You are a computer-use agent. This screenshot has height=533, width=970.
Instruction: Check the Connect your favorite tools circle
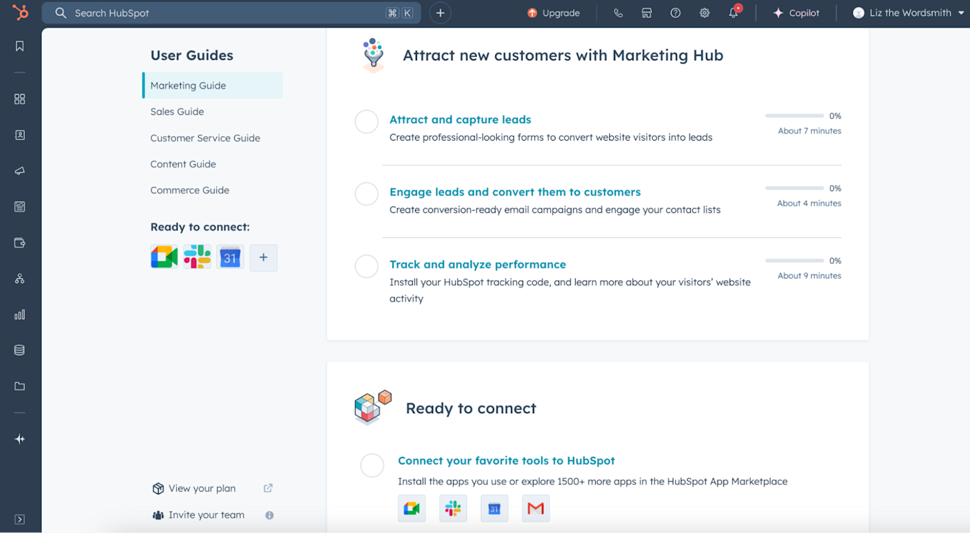(x=372, y=466)
